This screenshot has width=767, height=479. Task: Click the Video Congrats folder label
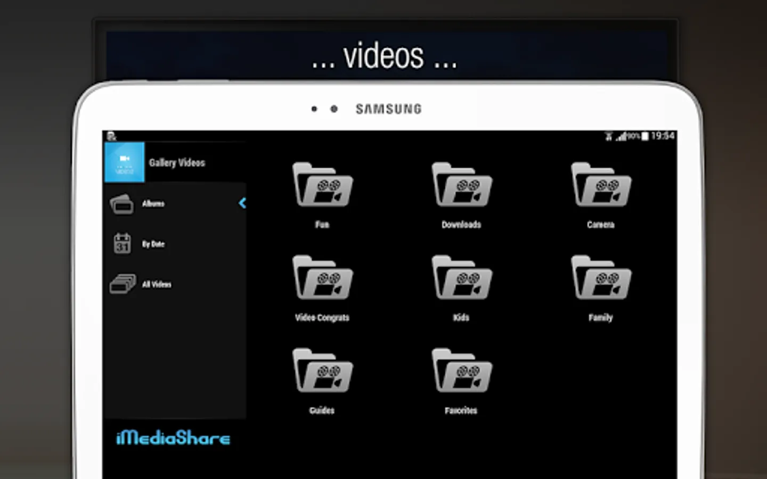point(322,318)
